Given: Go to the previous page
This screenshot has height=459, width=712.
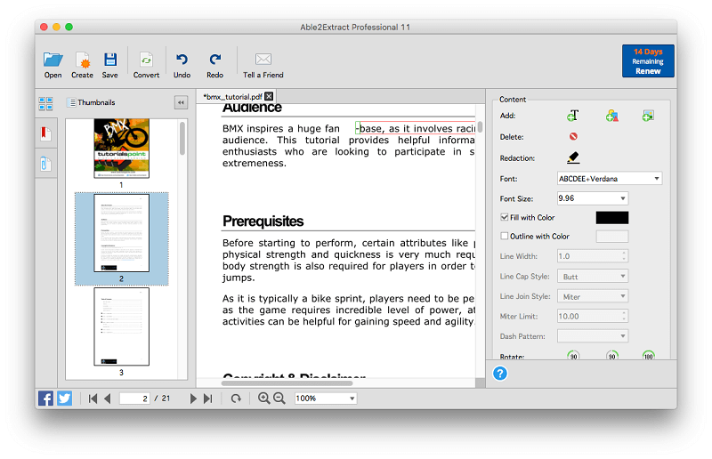Looking at the screenshot, I should 108,399.
